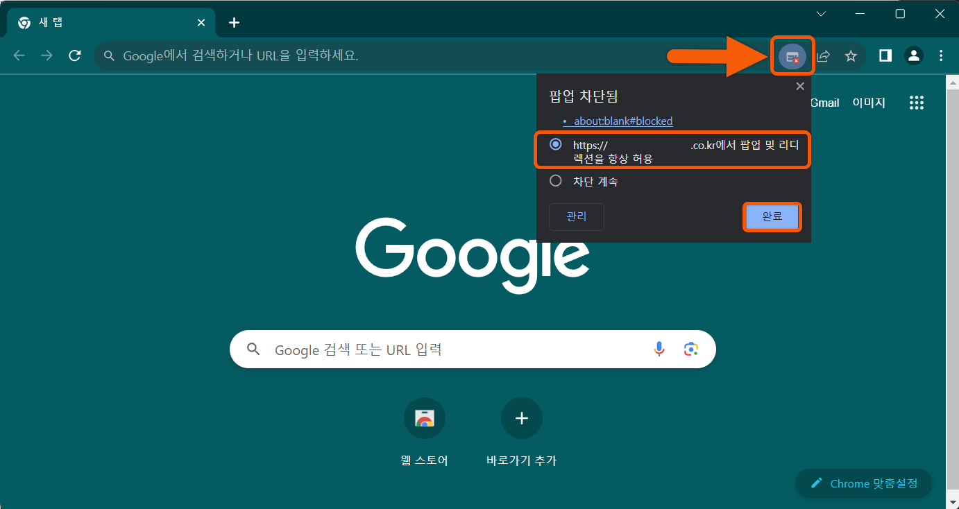Maximize the Chrome window

point(900,14)
